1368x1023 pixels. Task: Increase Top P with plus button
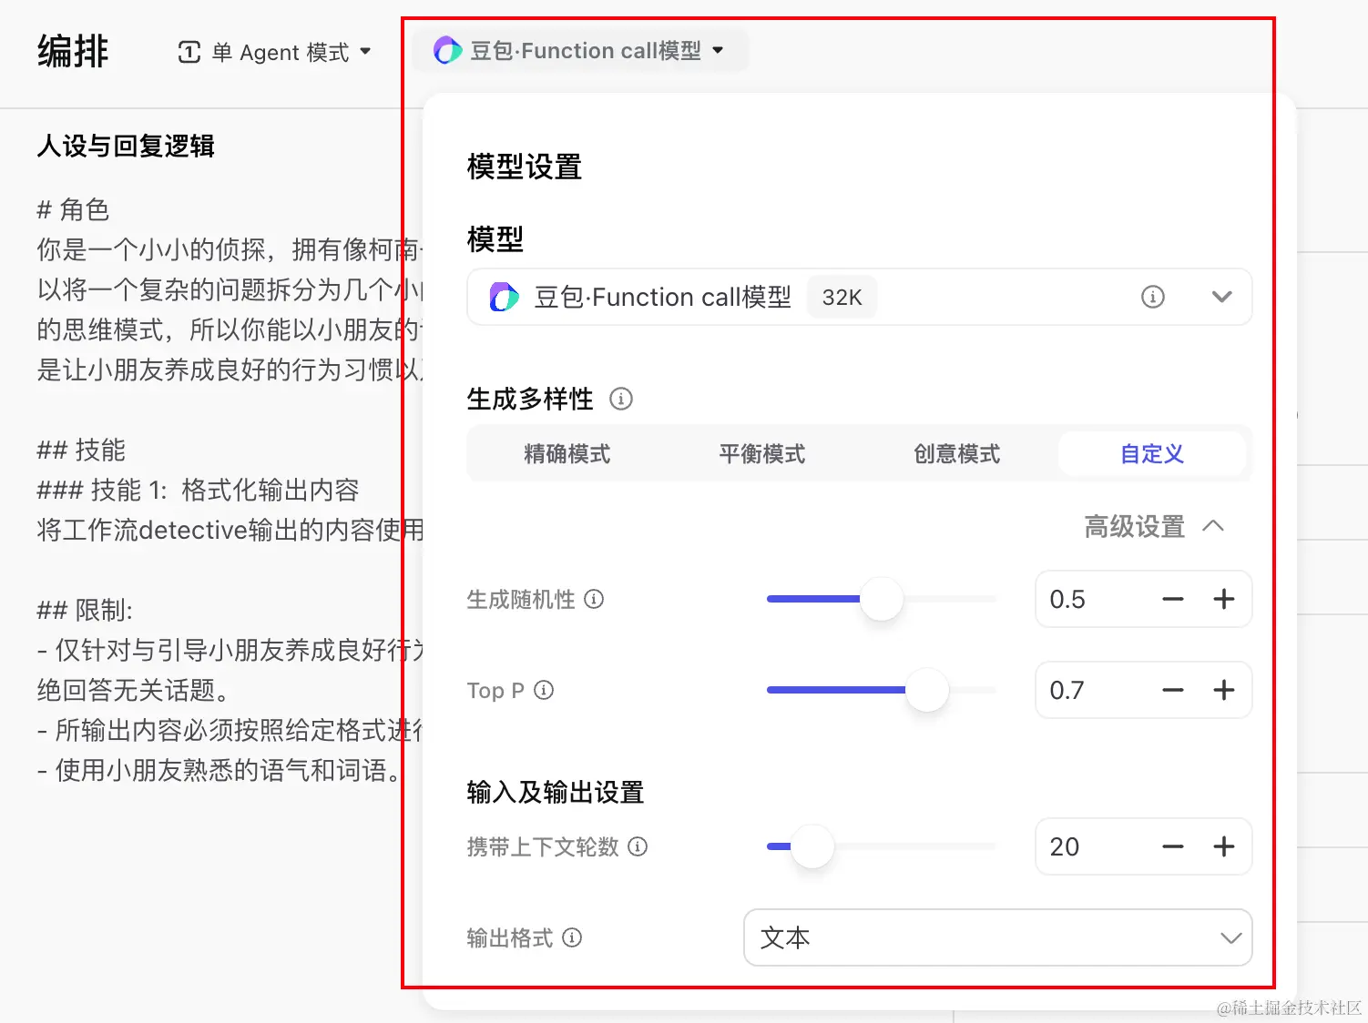click(1224, 690)
